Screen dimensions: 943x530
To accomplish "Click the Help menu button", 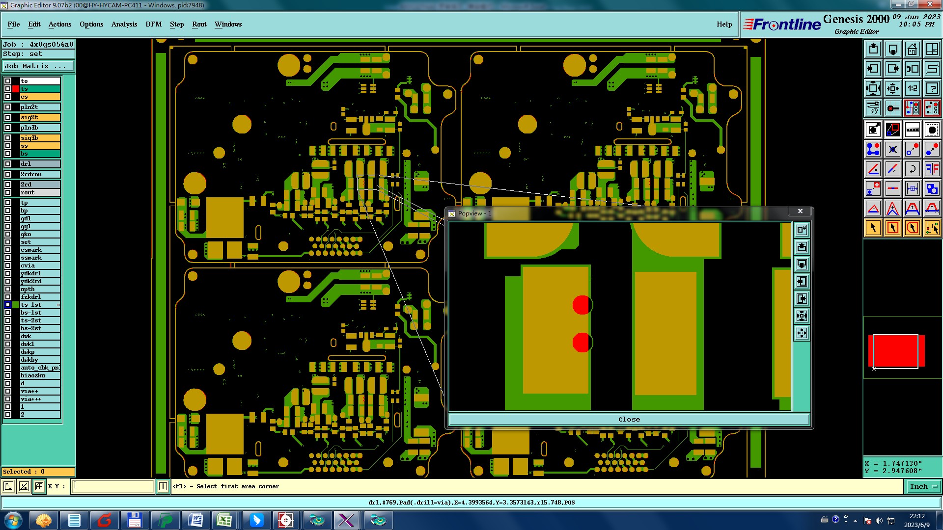I will pos(724,24).
